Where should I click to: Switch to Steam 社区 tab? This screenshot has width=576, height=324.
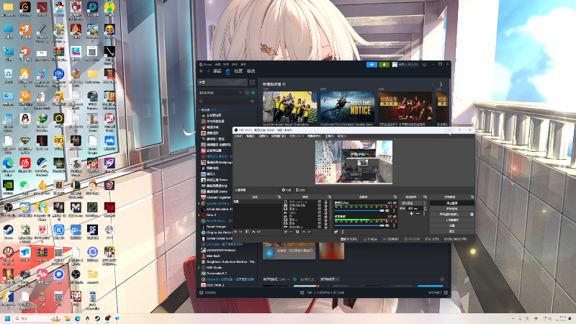[238, 71]
